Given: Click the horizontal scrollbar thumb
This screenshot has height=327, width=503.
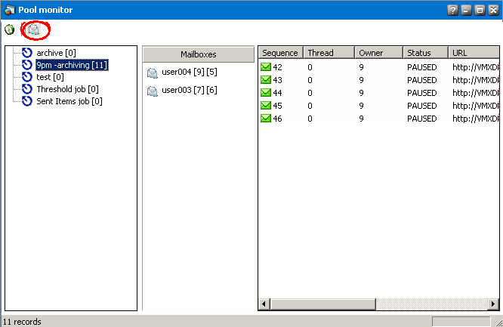Looking at the screenshot, I should pyautogui.click(x=322, y=304).
